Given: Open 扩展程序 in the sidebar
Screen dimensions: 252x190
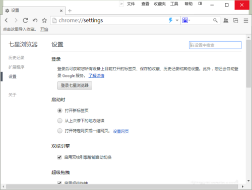Looking at the screenshot, I should 16,67.
